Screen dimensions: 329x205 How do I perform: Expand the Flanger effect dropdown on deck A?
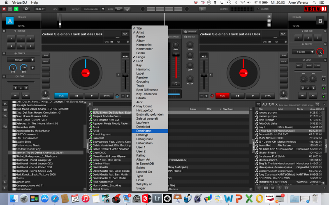20,60
